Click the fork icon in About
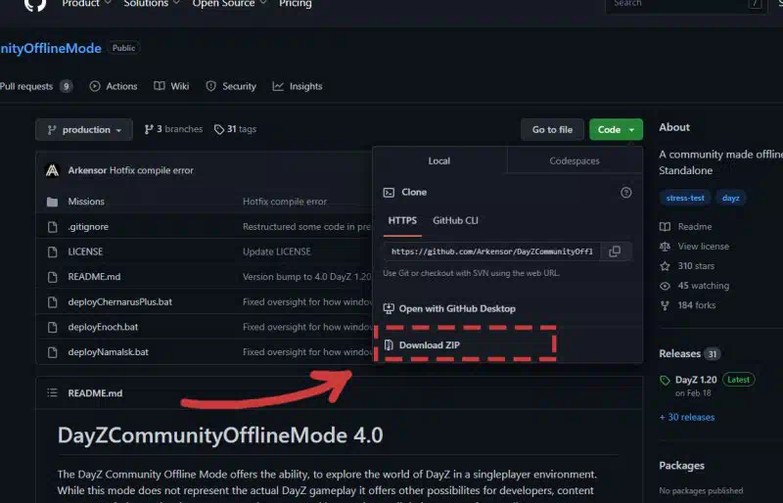This screenshot has height=503, width=783. click(665, 305)
